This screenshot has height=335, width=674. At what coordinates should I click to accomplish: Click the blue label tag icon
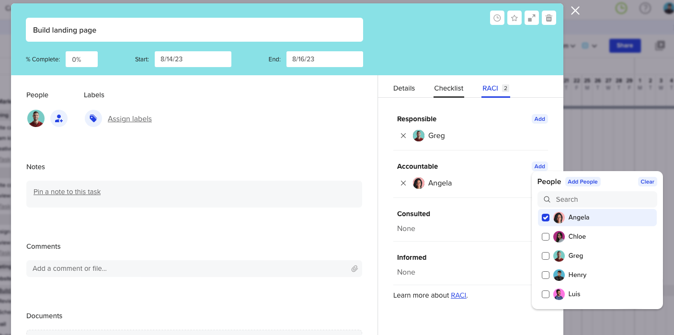93,118
